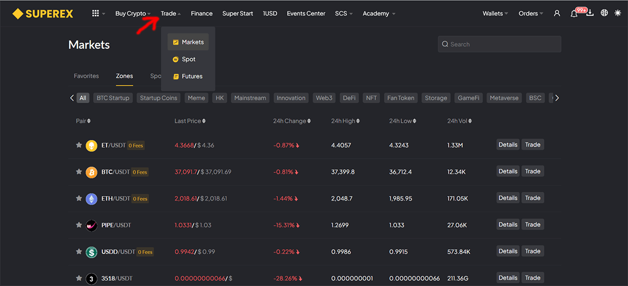Filter by Startup Coins zone
Screen dimensions: 628x286
159,98
